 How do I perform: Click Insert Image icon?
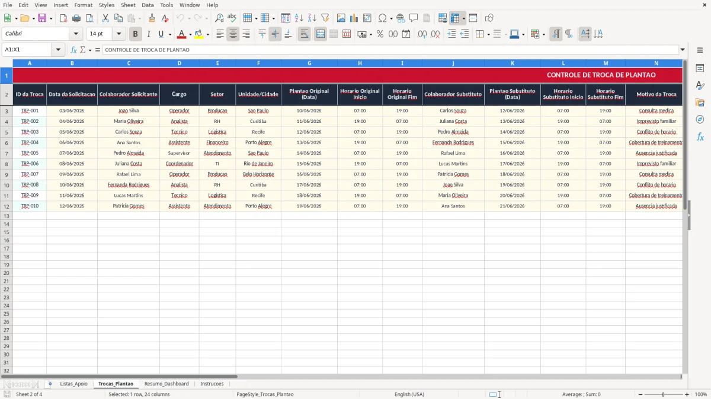[x=341, y=18]
